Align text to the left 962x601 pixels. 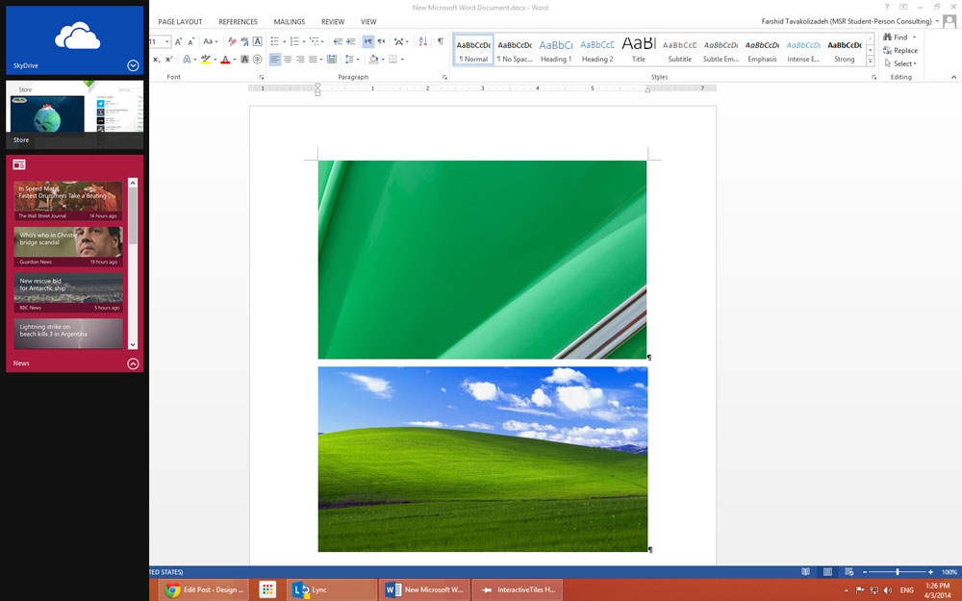275,60
